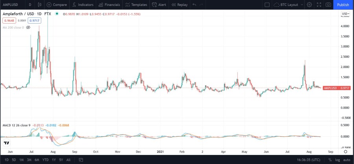
Task: Open the D interval dropdown
Action: click(x=30, y=4)
